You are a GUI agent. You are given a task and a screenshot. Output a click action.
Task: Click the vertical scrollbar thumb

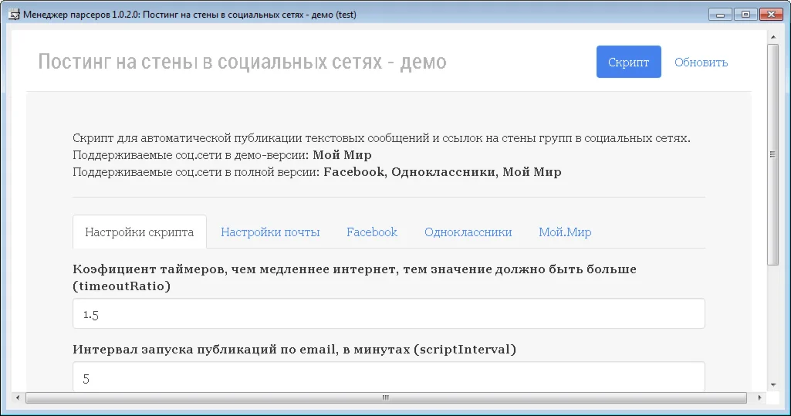point(772,154)
